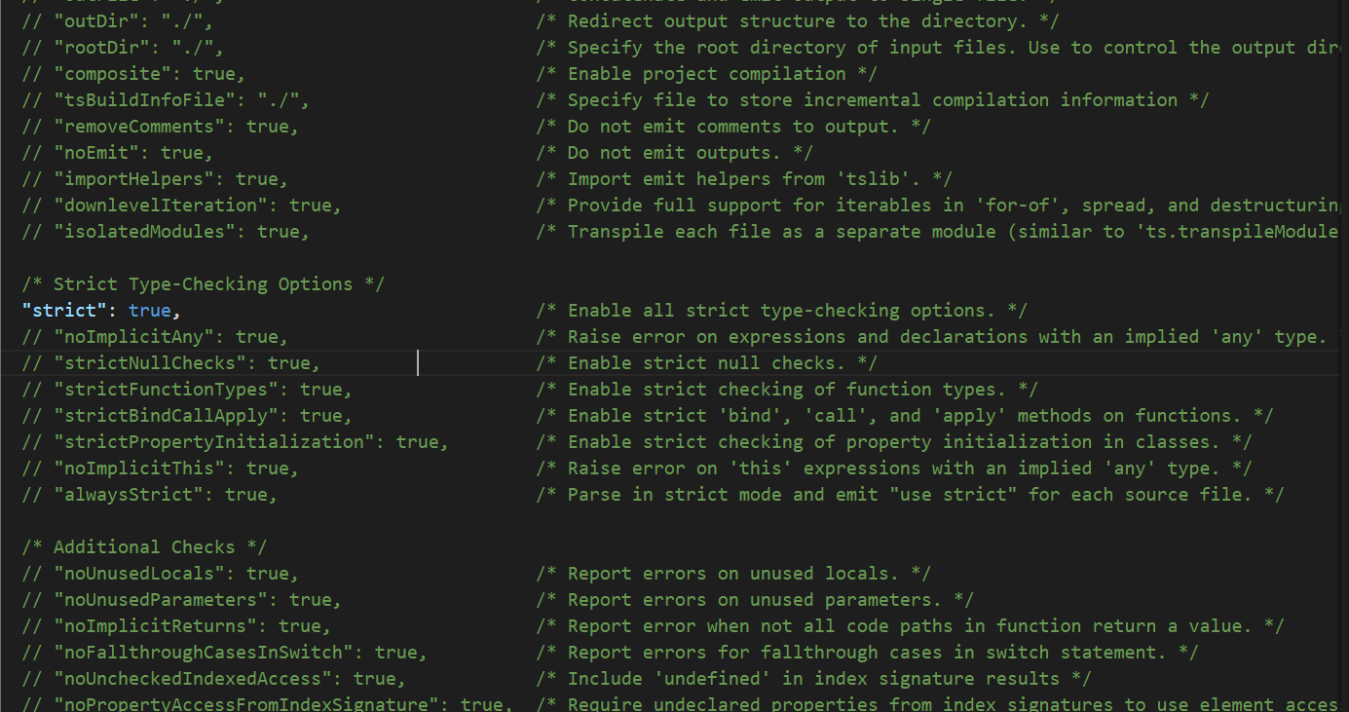This screenshot has width=1349, height=712.
Task: Click the "noImplicitAny" commented option
Action: (156, 337)
